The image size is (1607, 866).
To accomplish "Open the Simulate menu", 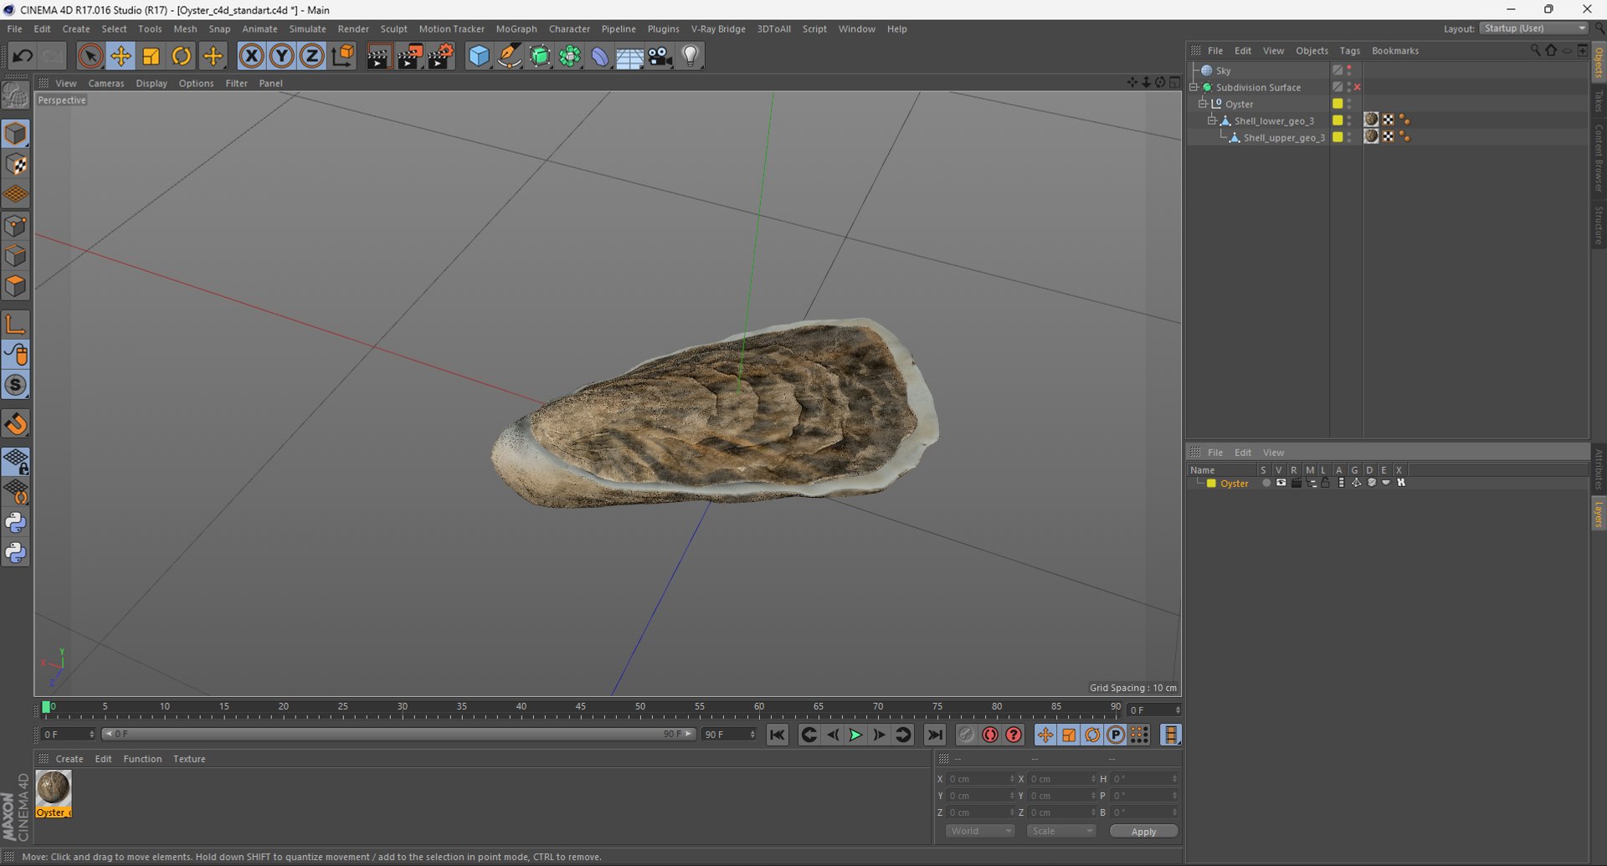I will click(307, 28).
